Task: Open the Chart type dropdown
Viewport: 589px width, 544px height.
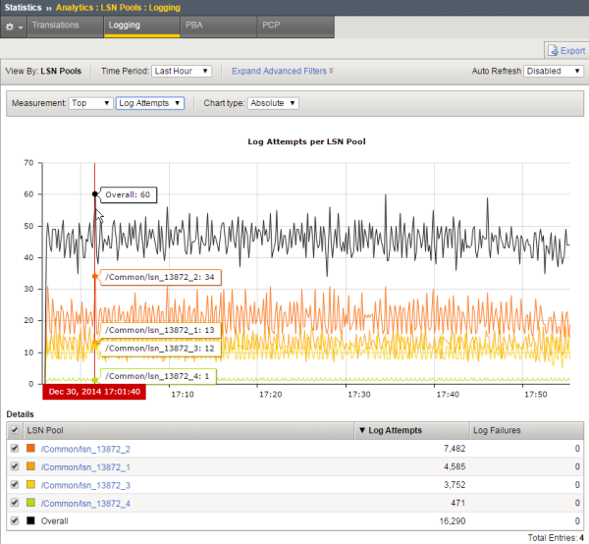Action: pos(273,103)
